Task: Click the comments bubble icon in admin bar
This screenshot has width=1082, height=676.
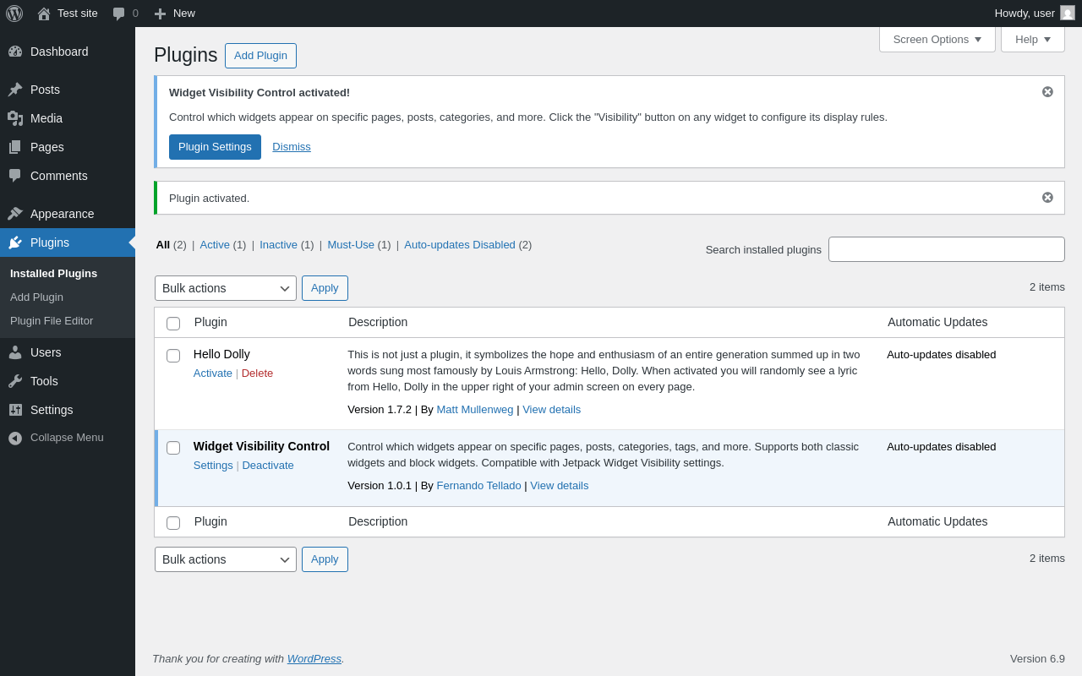Action: pos(118,14)
